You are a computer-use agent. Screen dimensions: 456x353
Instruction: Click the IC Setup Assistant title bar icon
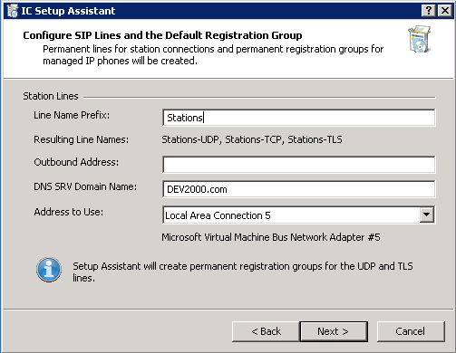(13, 11)
